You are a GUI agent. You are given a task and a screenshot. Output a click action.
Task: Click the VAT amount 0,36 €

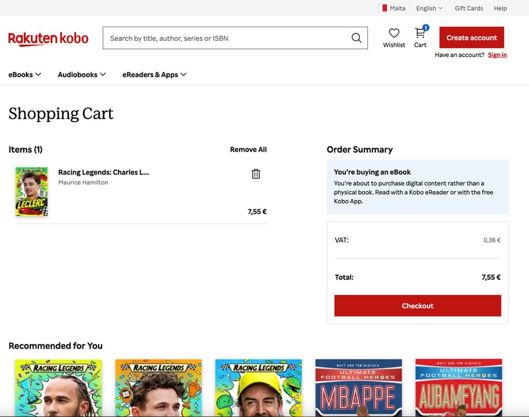(492, 240)
